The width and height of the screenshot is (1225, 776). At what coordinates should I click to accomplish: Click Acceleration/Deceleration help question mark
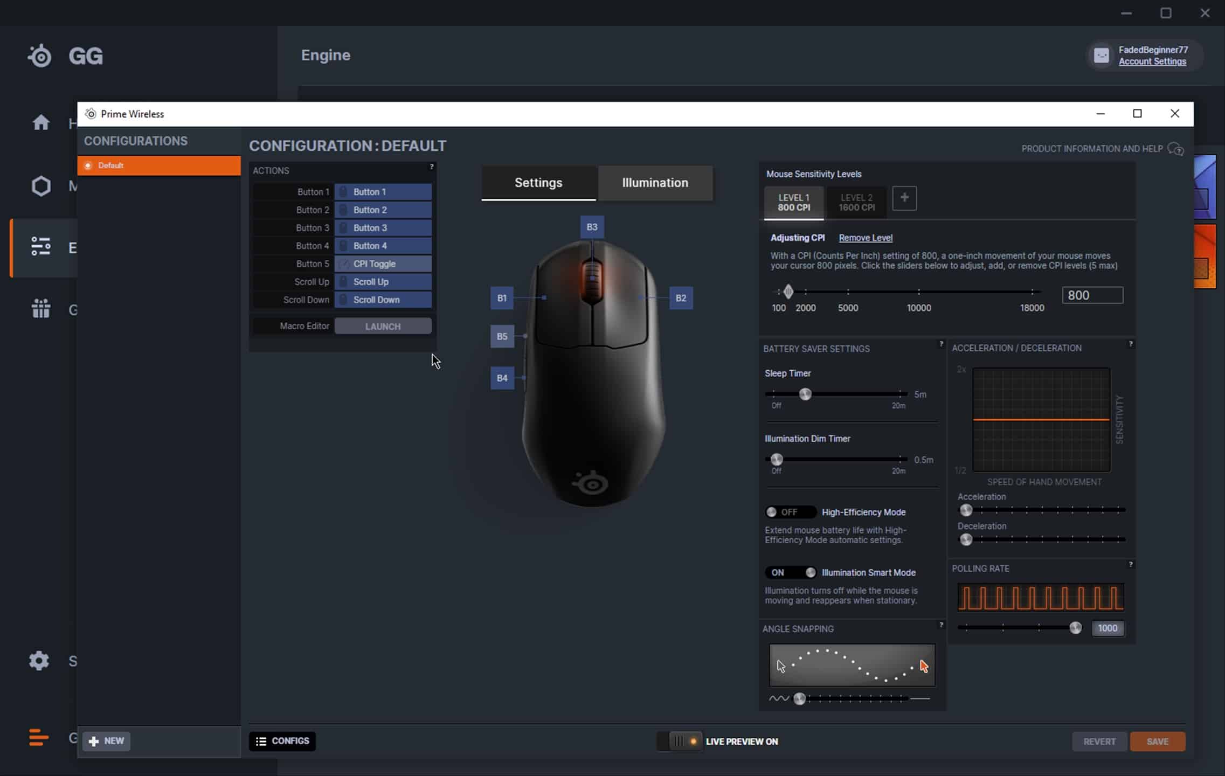(1130, 344)
